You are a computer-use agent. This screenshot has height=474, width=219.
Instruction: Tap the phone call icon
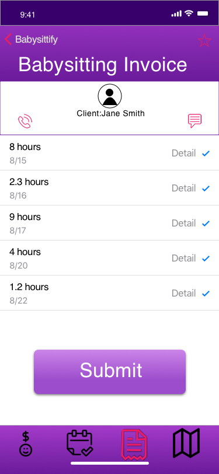[x=25, y=121]
